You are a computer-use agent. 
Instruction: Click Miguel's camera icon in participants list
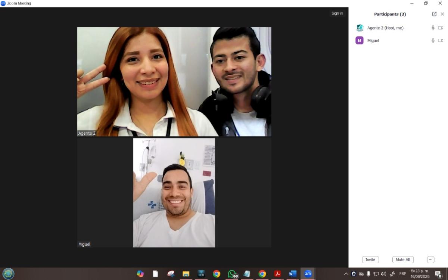point(441,41)
